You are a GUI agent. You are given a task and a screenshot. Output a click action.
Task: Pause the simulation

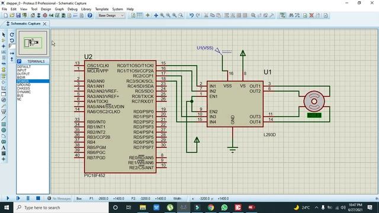point(28,198)
